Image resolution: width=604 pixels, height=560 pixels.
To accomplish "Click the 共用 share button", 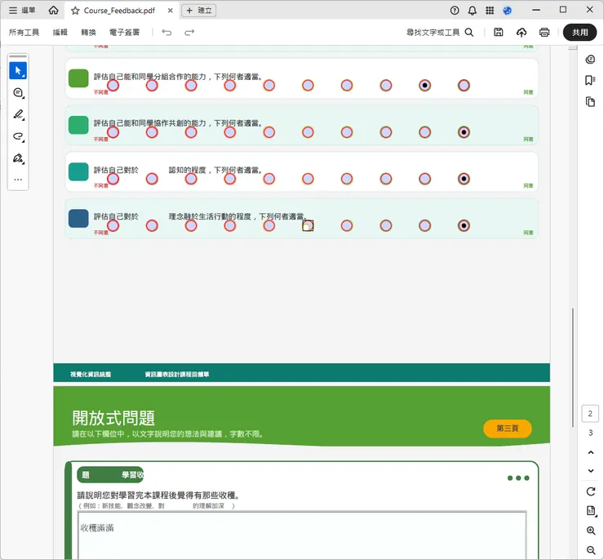I will (x=580, y=33).
